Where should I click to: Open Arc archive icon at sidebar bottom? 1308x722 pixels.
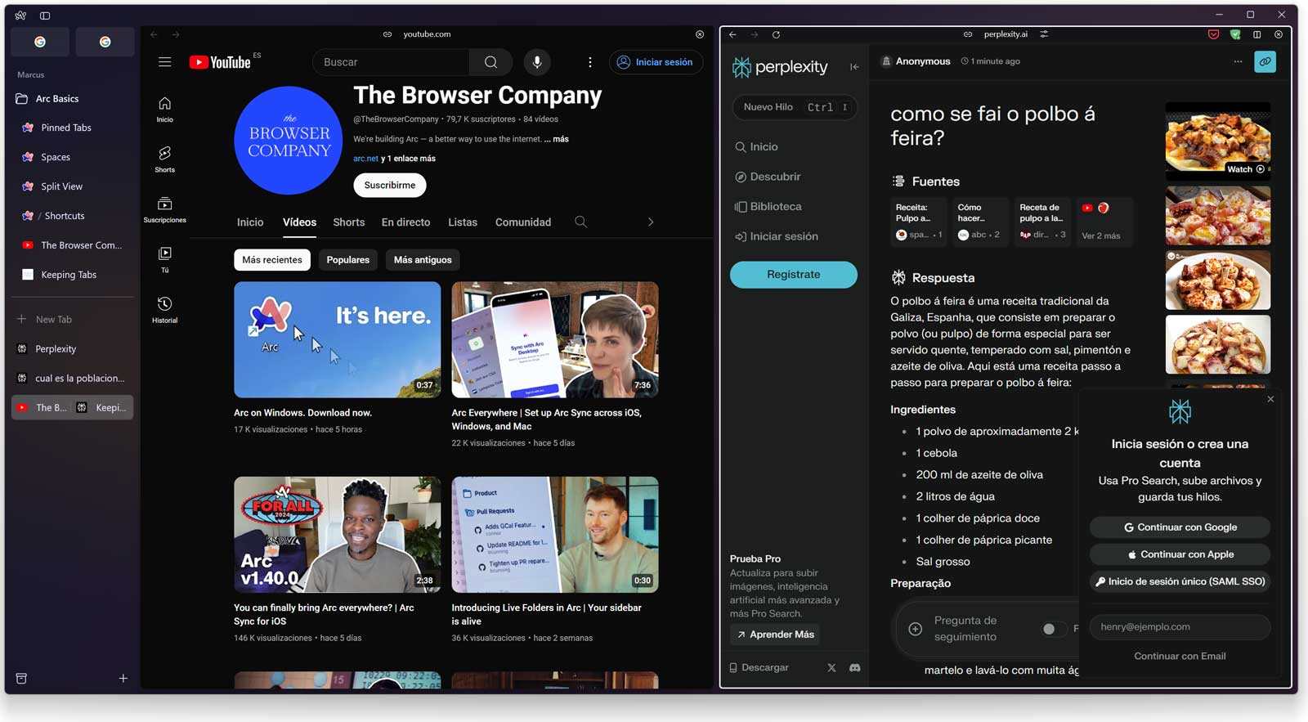click(x=22, y=678)
